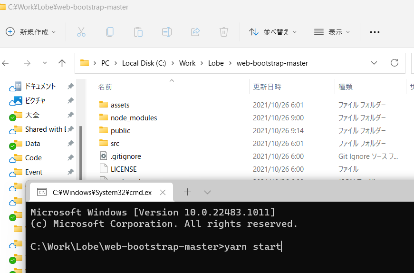414x273 pixels.
Task: Click the Delete trash can icon
Action: pos(223,32)
